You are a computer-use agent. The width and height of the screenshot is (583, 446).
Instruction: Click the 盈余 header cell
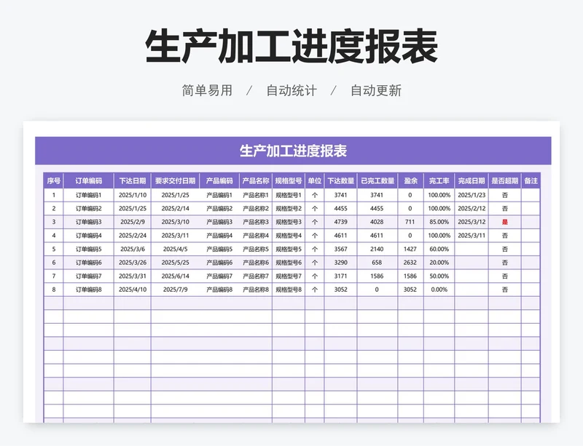(x=410, y=181)
